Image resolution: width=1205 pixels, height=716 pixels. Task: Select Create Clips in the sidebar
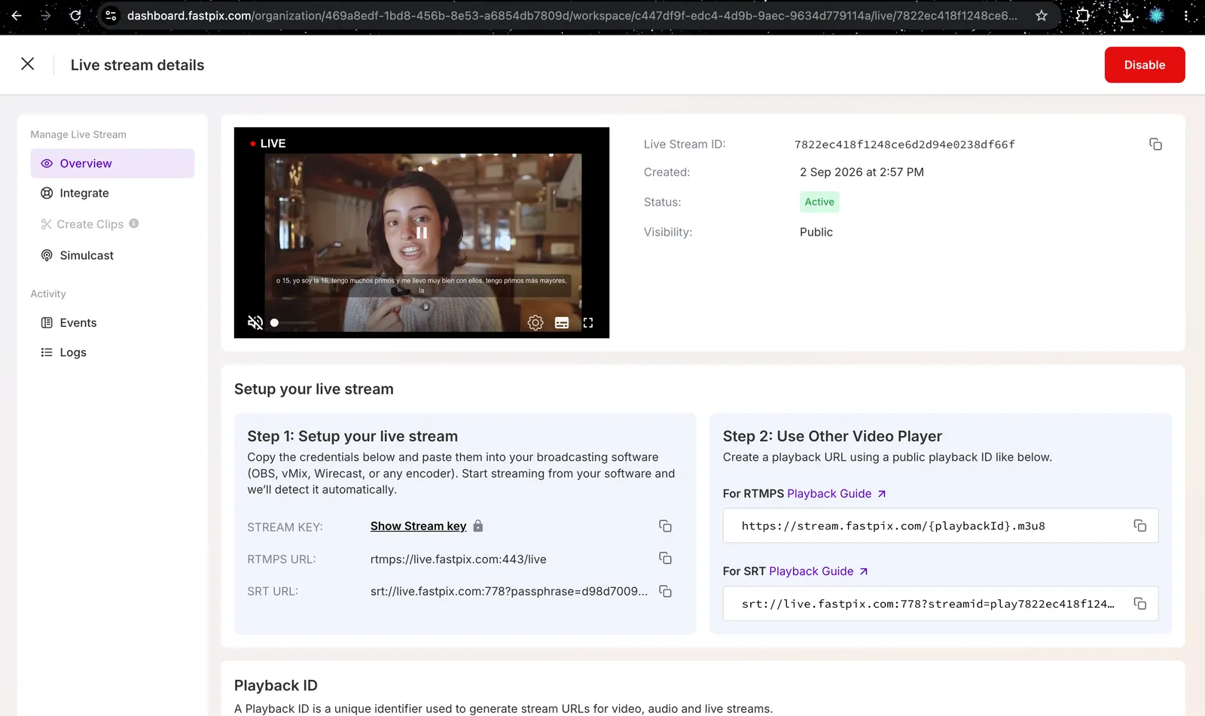tap(90, 224)
